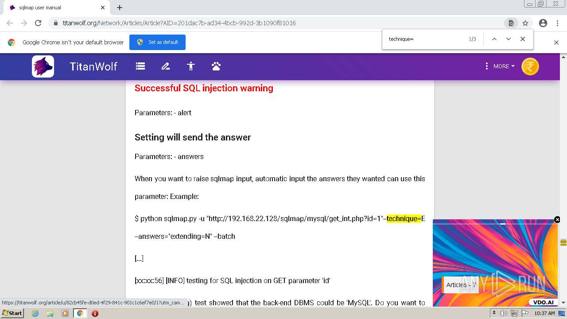Open Internet Explorer from taskbar
Viewport: 567px width, 319px height.
pos(35,313)
